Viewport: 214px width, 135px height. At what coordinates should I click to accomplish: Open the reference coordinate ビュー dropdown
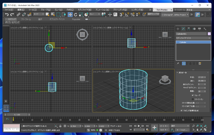(x=95, y=14)
